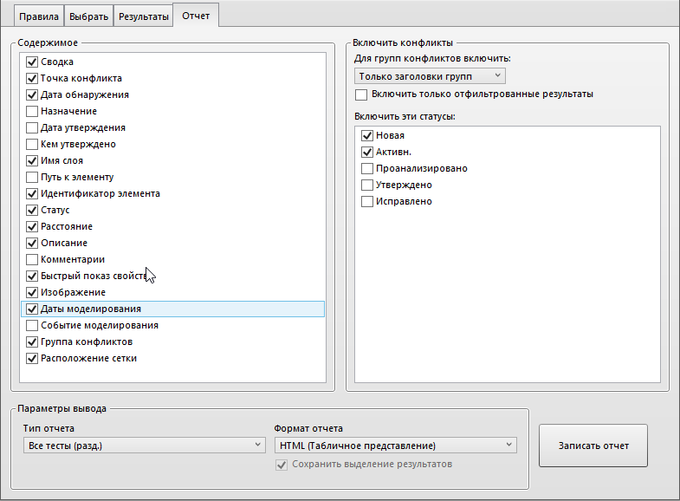Switch to the Результаты tab

coord(143,16)
